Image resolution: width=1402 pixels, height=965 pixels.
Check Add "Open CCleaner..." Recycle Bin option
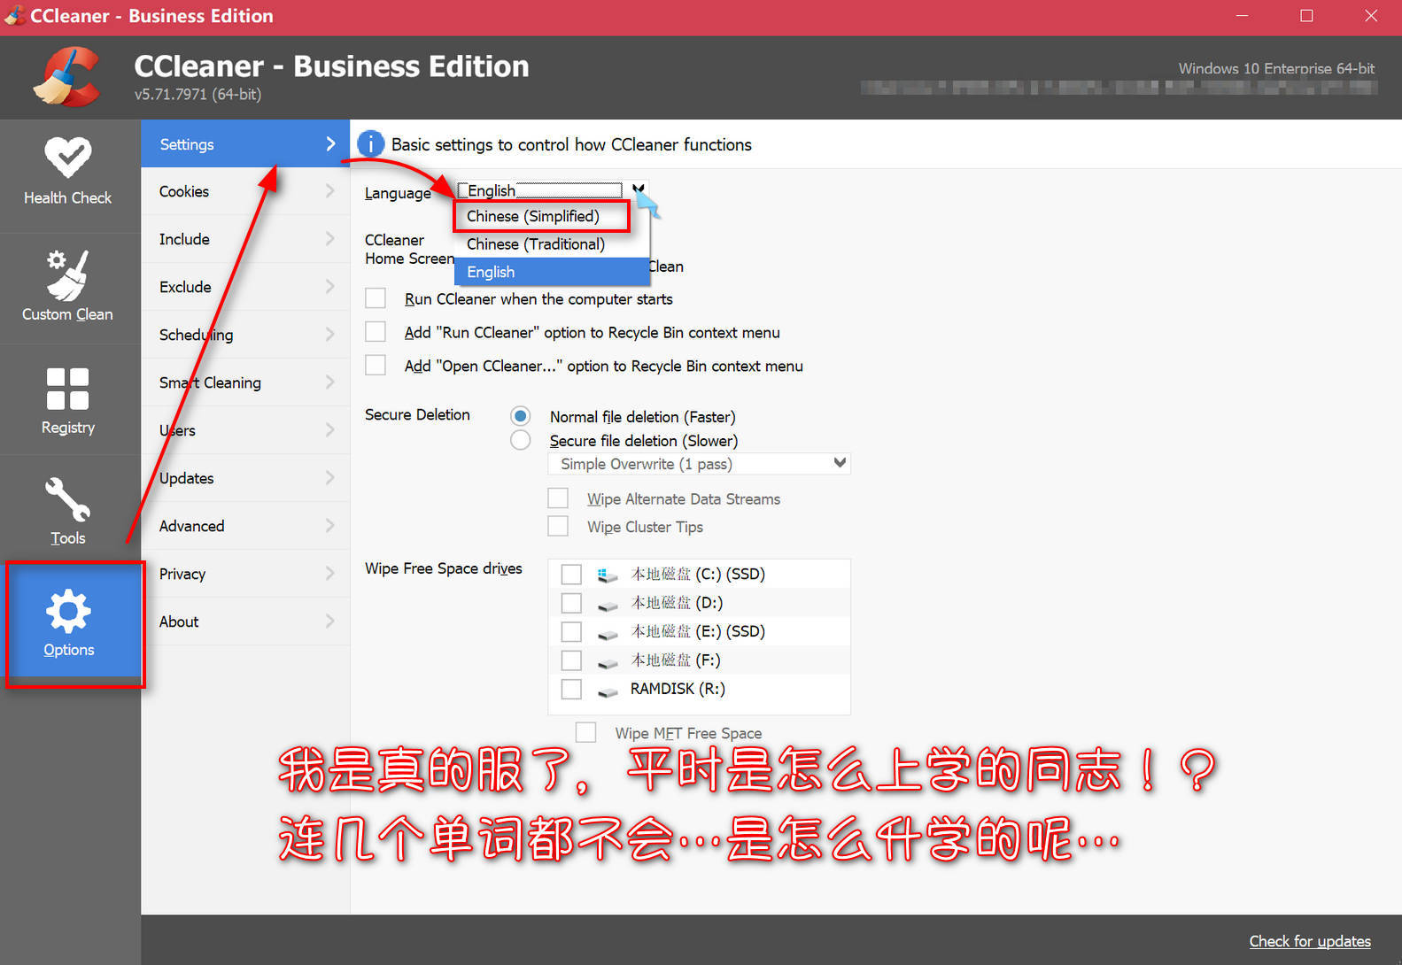tap(376, 366)
